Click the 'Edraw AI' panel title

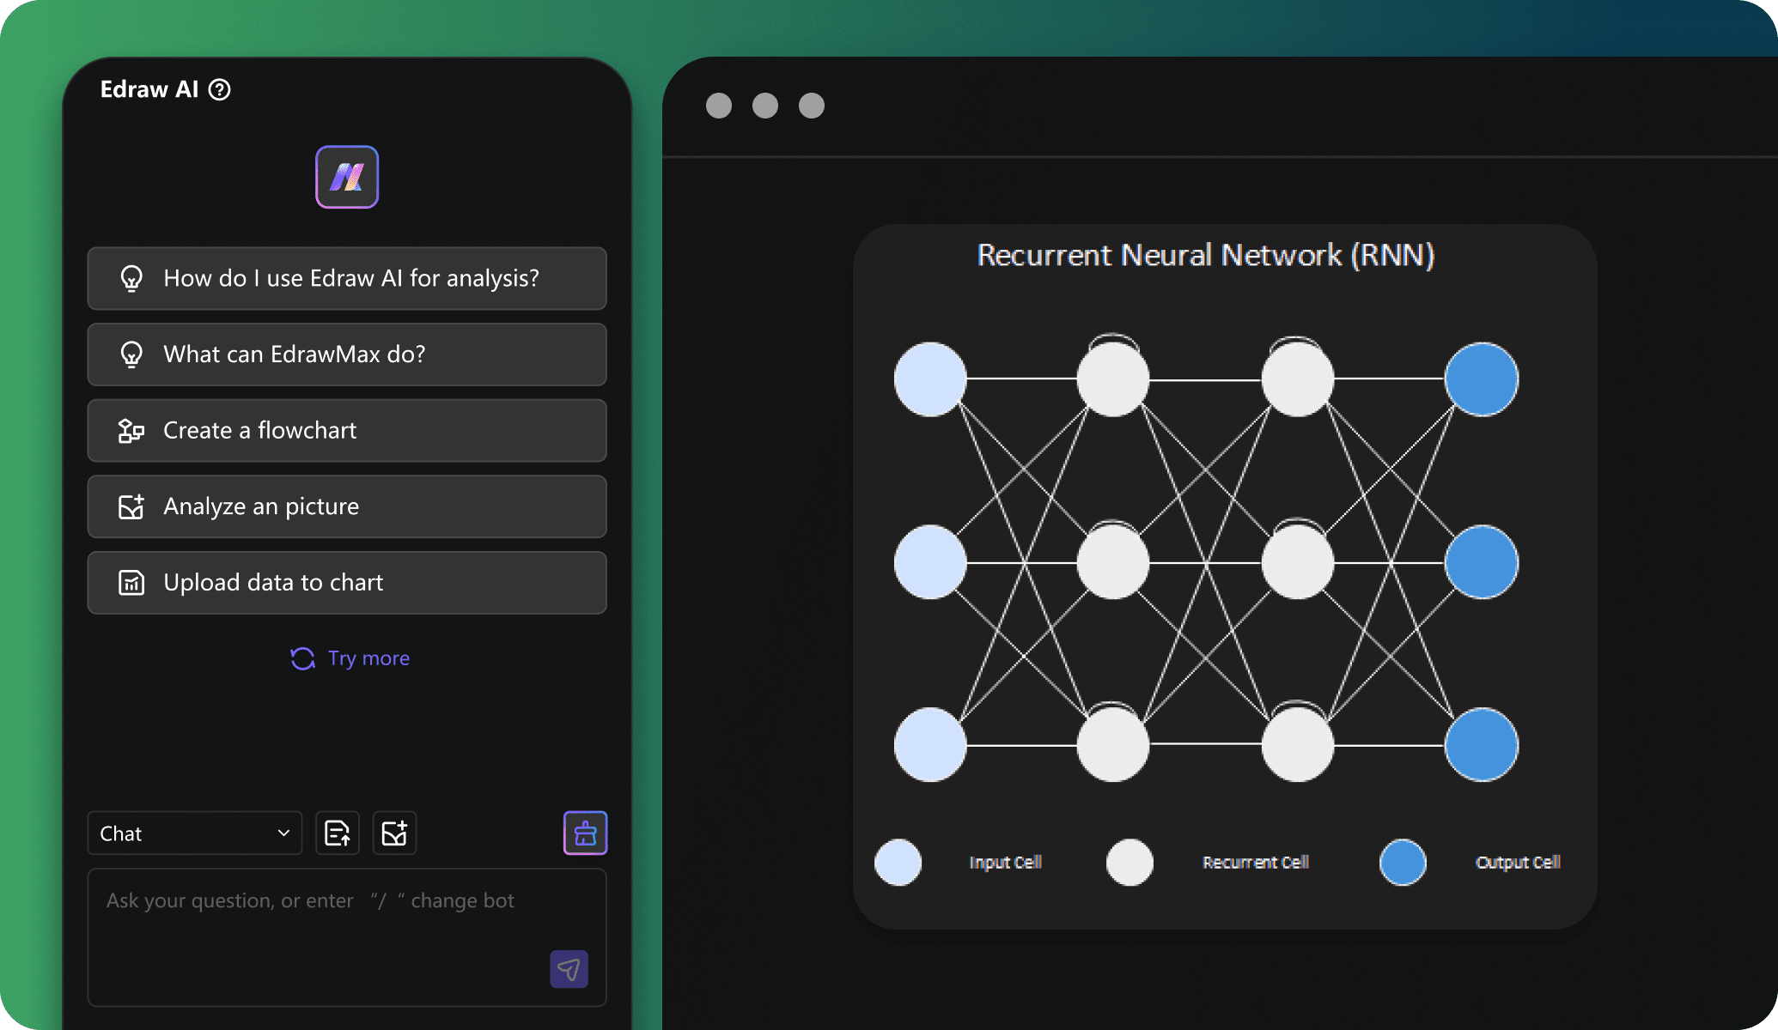pos(149,89)
